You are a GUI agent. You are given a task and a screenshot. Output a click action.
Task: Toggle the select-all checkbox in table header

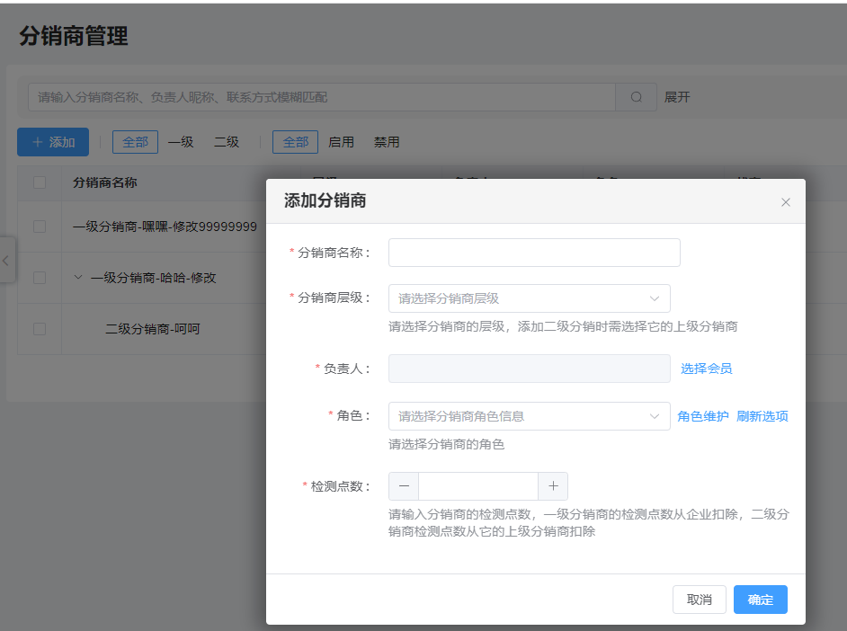click(x=40, y=182)
